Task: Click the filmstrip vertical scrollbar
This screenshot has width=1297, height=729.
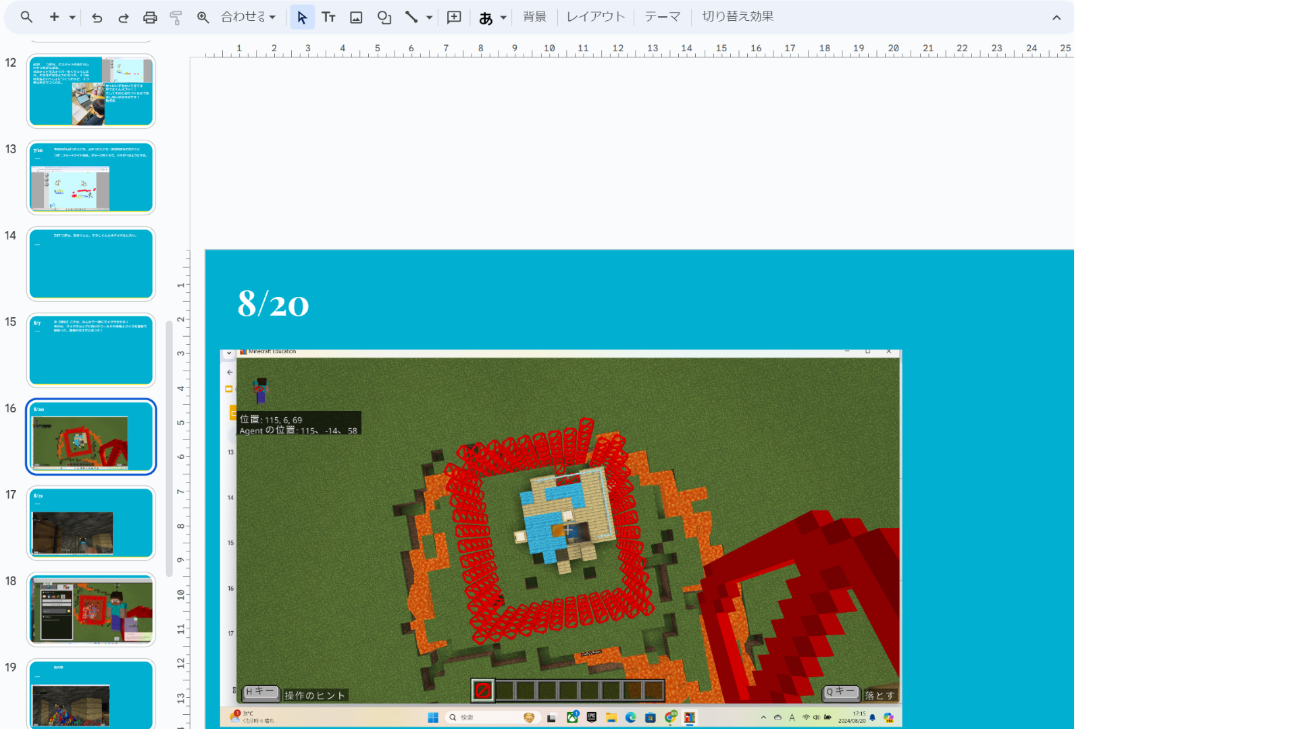Action: coord(169,449)
